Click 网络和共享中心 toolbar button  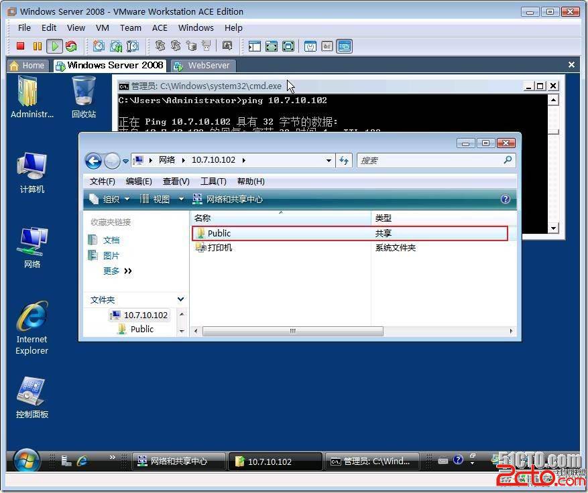tap(228, 199)
